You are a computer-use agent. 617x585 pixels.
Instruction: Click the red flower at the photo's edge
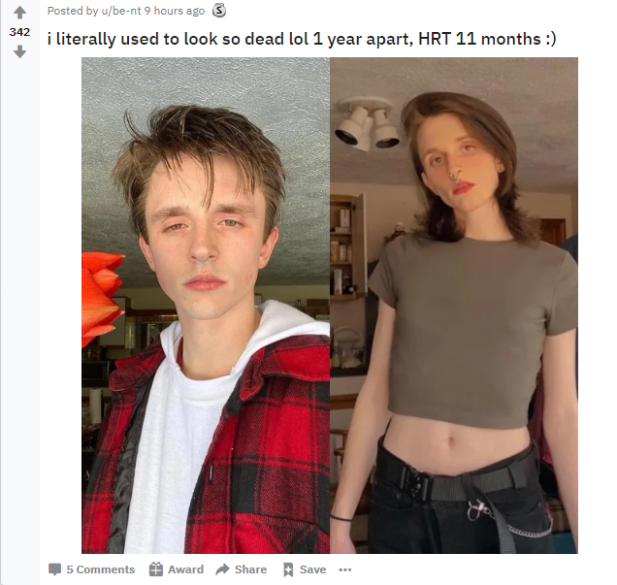coord(102,299)
